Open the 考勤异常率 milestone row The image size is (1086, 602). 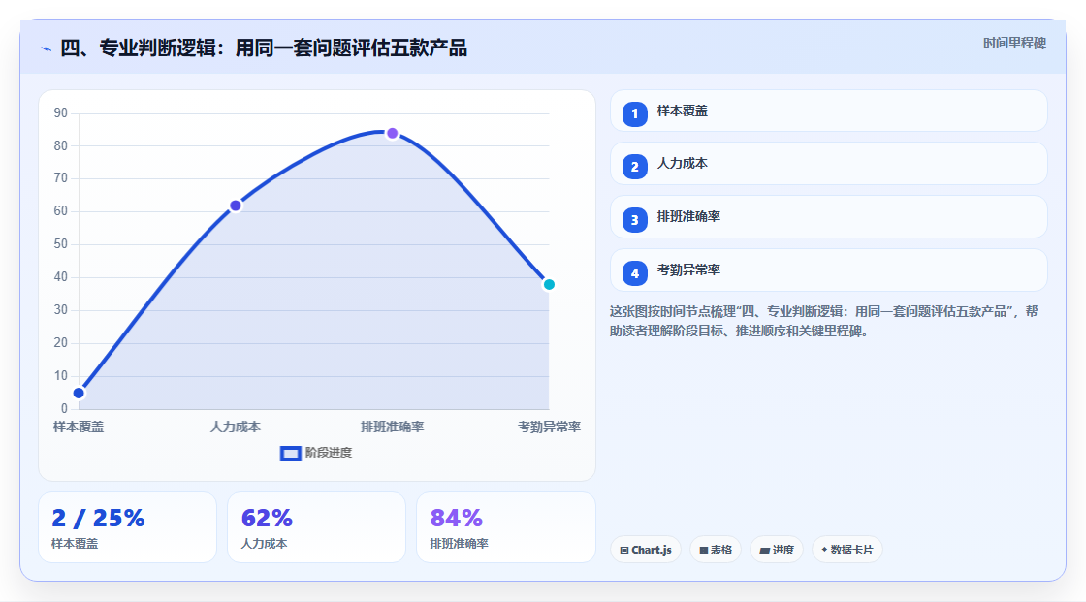click(x=828, y=270)
